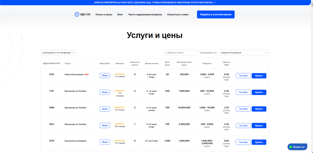
Task: Click 'Время начала' column header
Action: (x=152, y=63)
